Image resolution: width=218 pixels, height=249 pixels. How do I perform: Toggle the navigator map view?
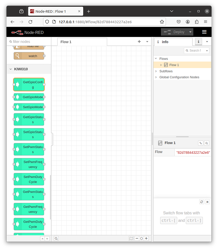click(x=131, y=238)
